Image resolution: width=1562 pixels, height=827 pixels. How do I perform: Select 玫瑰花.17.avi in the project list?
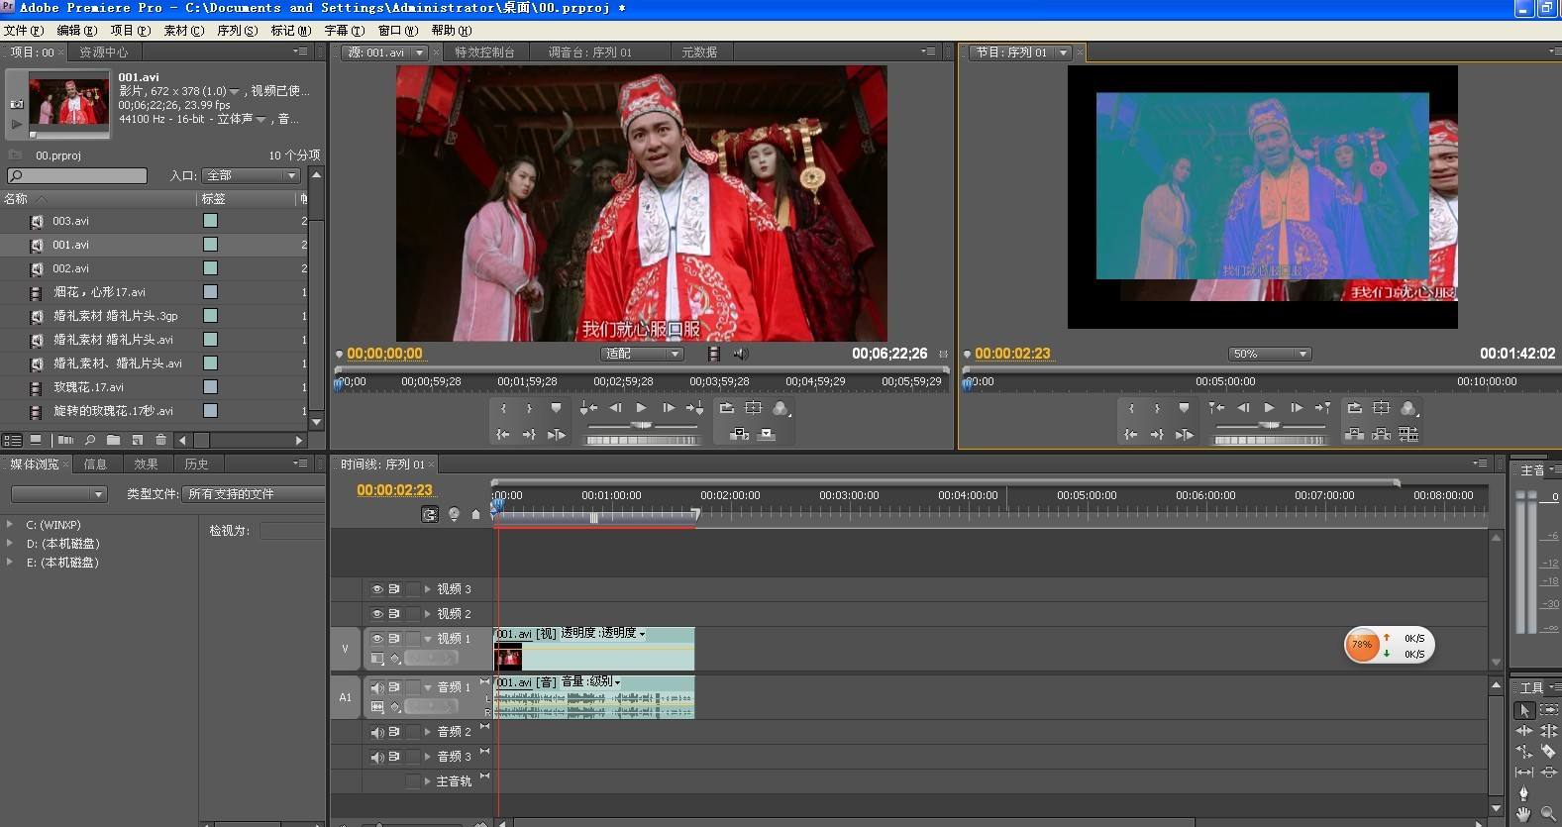(89, 387)
